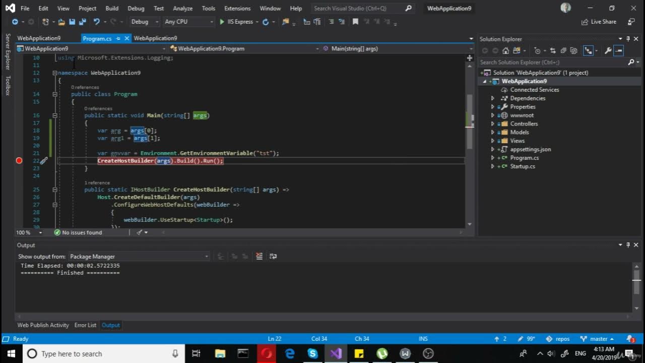
Task: Collapse all nodes in Solution Explorer toolbar
Action: (x=563, y=50)
